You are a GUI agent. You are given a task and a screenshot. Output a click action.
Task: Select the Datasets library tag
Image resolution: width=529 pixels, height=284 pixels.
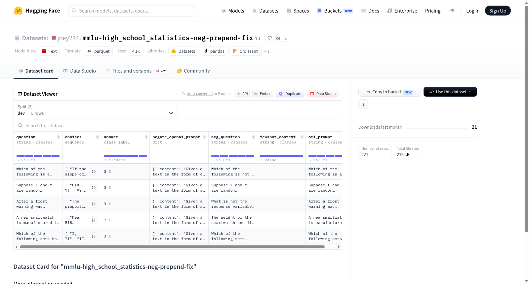183,51
